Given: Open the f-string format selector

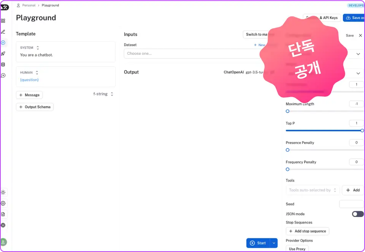Looking at the screenshot, I should pos(103,94).
